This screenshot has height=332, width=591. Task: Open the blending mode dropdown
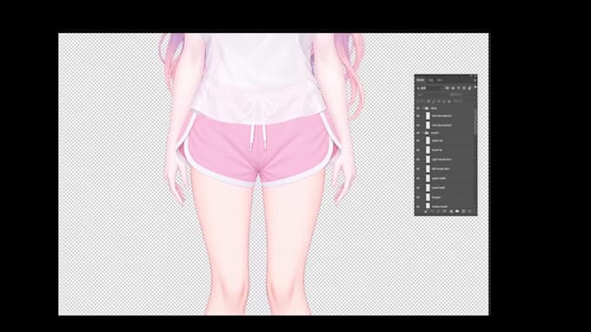[x=432, y=94]
